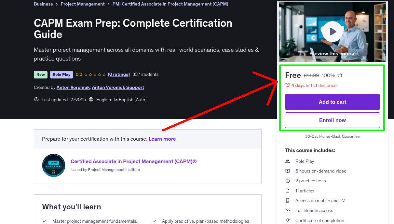Click Learn more about certification prep

[162, 139]
